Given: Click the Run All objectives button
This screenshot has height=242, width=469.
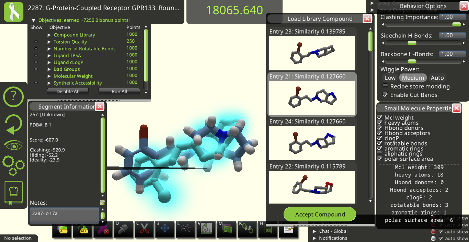Looking at the screenshot, I should point(119,92).
